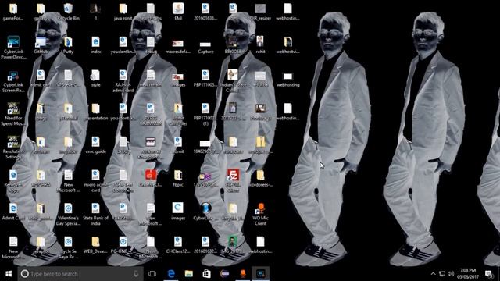Select the CyberLink Screen Recorder shortcut
The image size is (500, 281).
13,81
